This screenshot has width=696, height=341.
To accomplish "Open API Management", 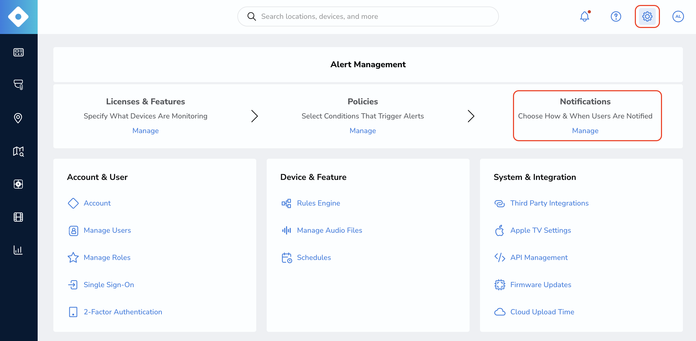I will point(539,258).
